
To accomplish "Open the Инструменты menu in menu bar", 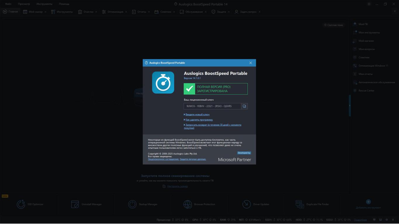I will coord(44,4).
